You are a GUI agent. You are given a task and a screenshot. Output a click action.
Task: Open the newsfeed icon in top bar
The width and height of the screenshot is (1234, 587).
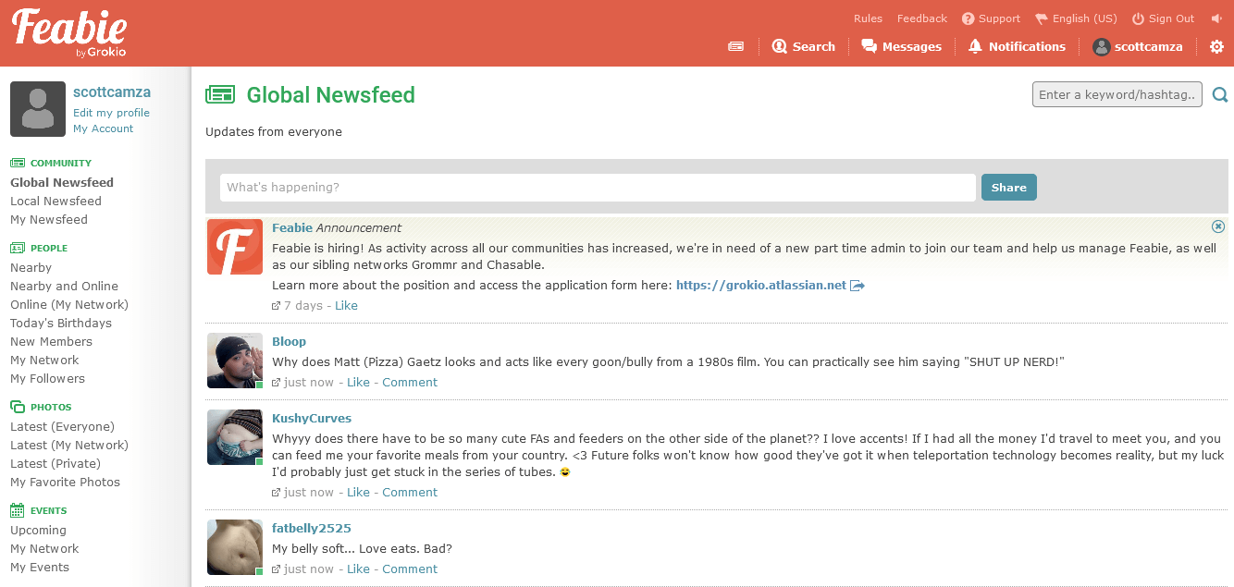(736, 46)
